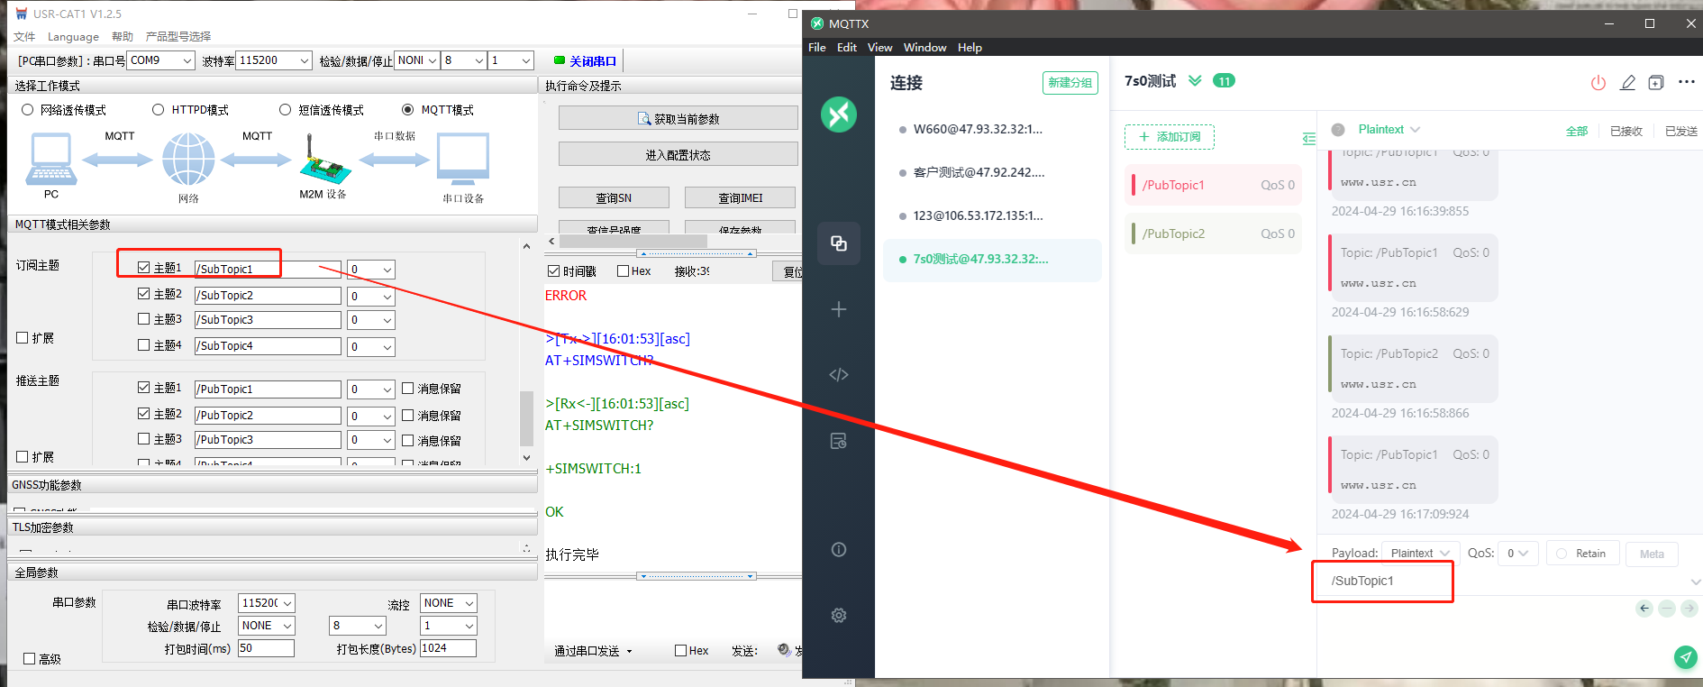This screenshot has height=687, width=1703.
Task: Click the red disconnect power icon
Action: 1598,83
